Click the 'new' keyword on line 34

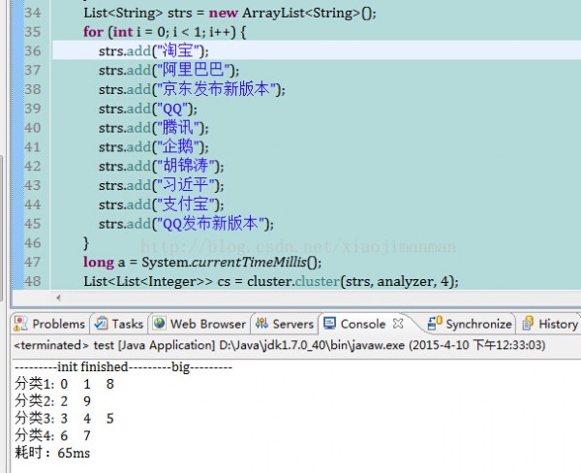[x=223, y=13]
